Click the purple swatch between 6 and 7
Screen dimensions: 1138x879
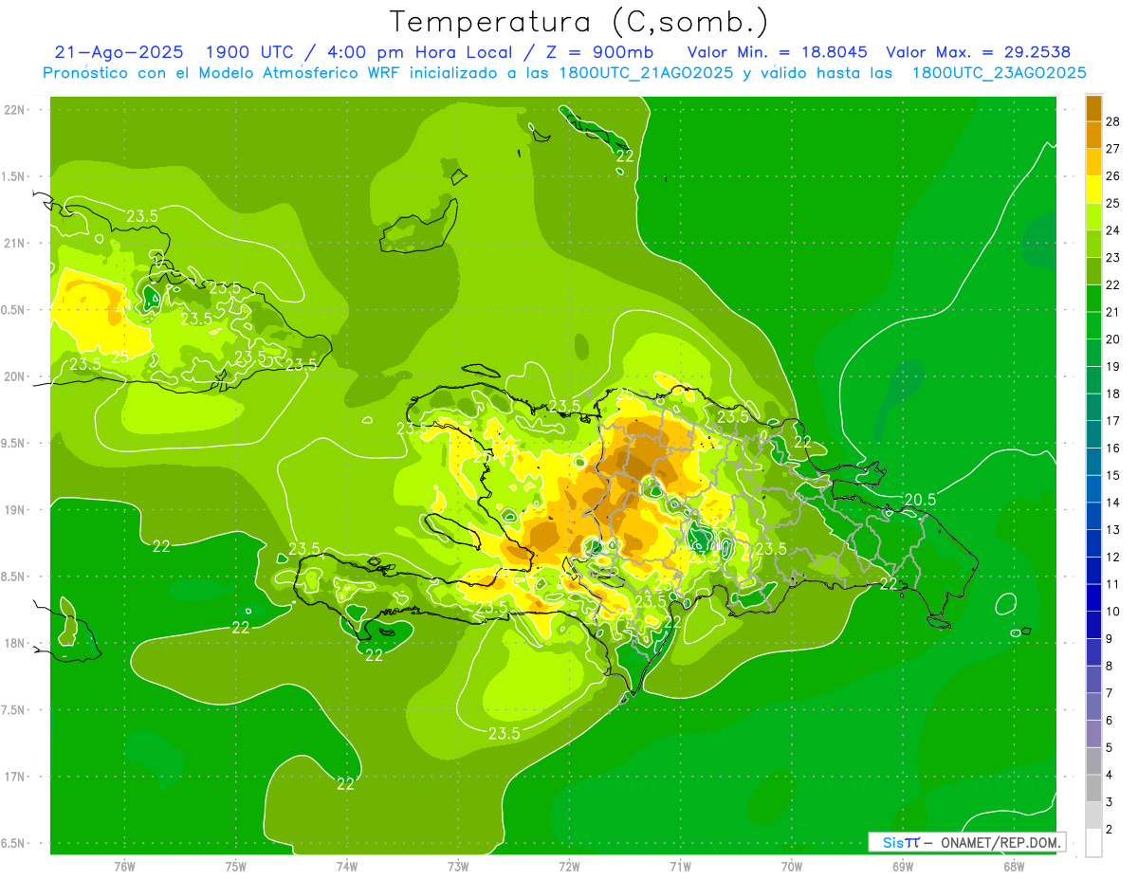1094,707
